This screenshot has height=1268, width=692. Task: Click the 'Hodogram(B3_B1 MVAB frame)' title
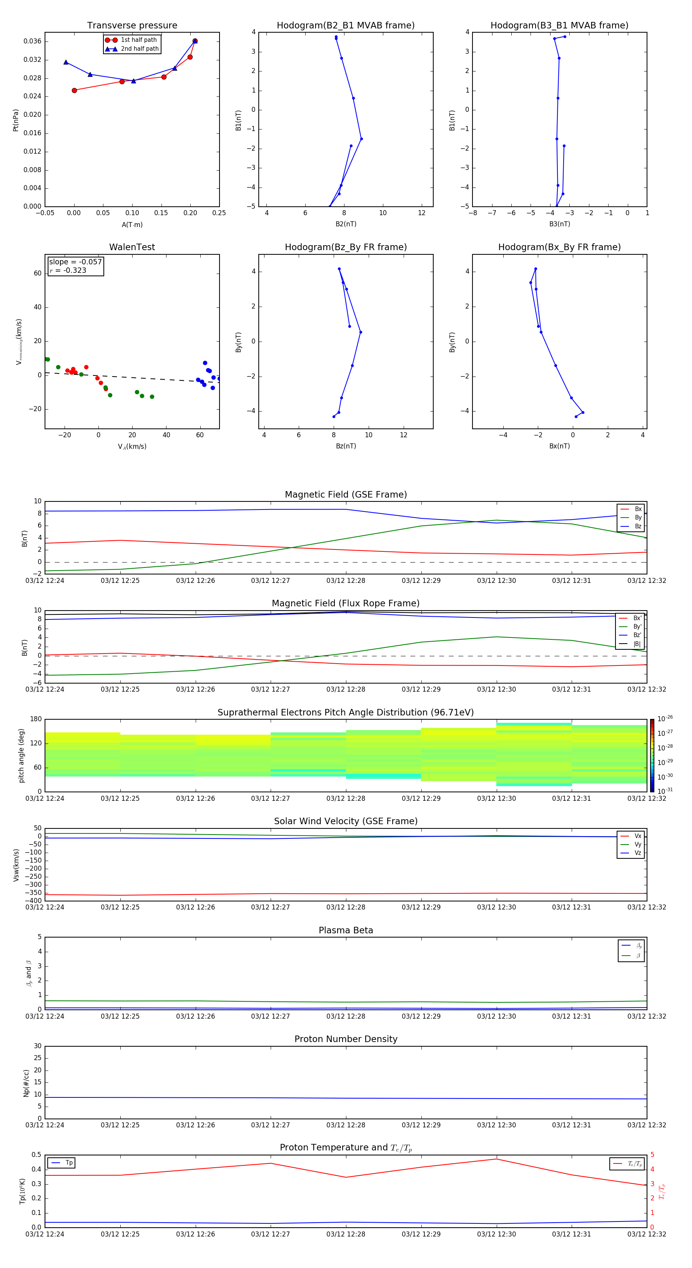click(x=559, y=26)
